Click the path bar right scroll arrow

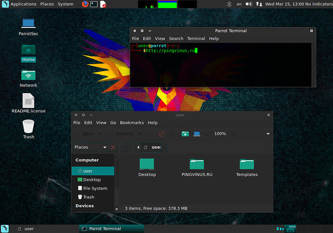tap(165, 147)
